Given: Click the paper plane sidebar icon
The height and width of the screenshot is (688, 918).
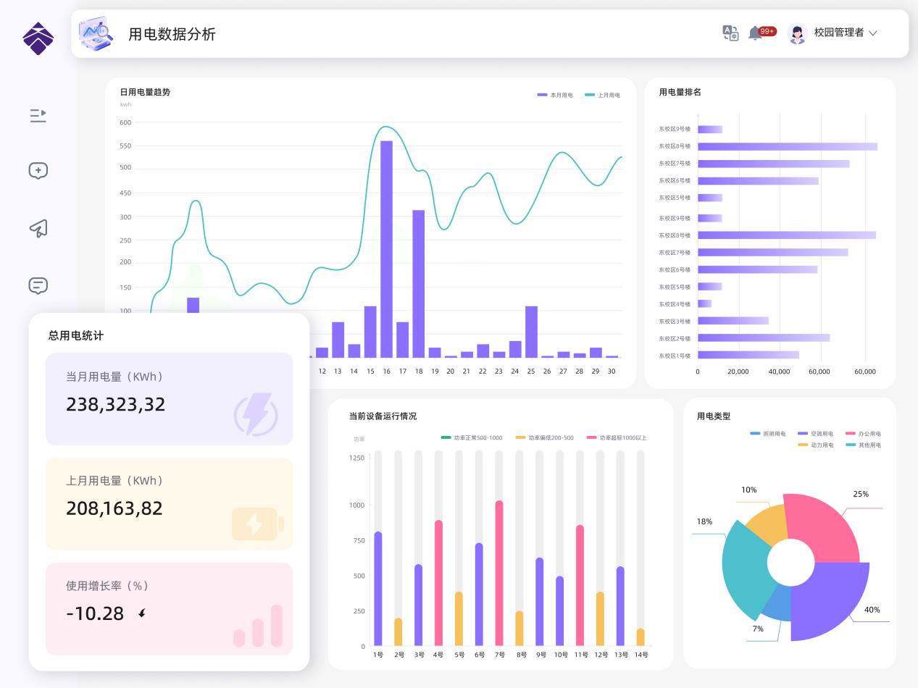Looking at the screenshot, I should pyautogui.click(x=38, y=228).
